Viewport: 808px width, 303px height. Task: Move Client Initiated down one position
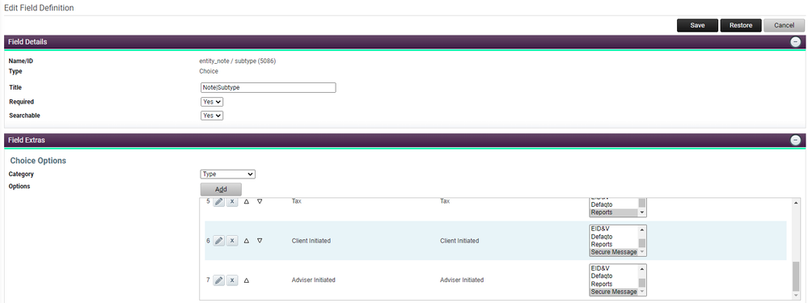pyautogui.click(x=260, y=241)
